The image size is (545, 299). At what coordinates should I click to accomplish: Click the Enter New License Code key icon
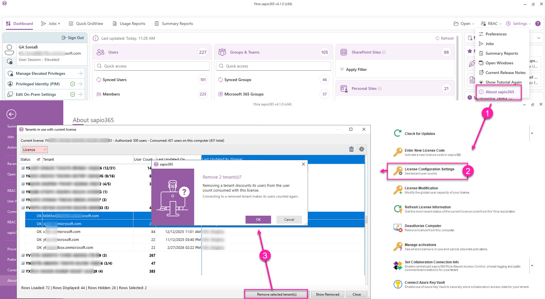point(398,152)
